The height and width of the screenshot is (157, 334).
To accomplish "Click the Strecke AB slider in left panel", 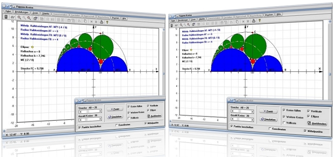I will (90, 111).
